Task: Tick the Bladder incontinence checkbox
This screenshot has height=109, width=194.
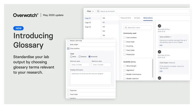Action: point(124,75)
